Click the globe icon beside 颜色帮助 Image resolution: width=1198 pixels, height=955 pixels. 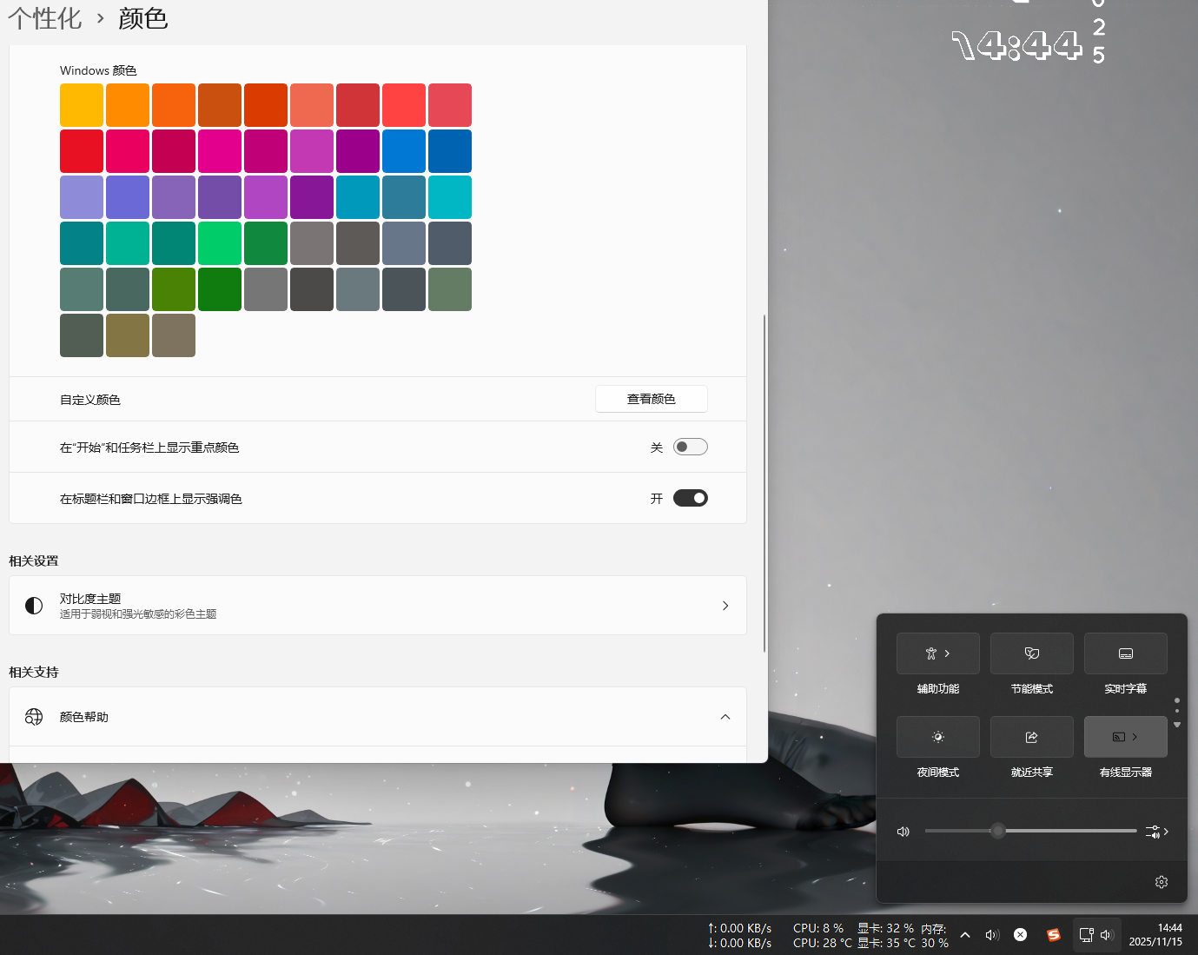click(x=34, y=717)
